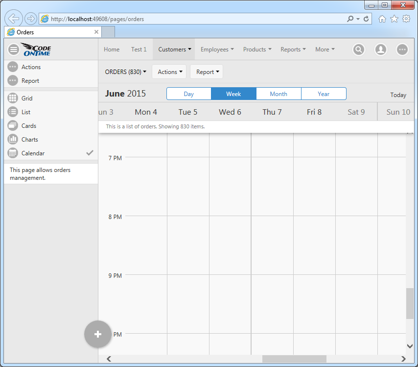This screenshot has height=367, width=418.
Task: Click the 7 PM time label
Action: (x=115, y=158)
